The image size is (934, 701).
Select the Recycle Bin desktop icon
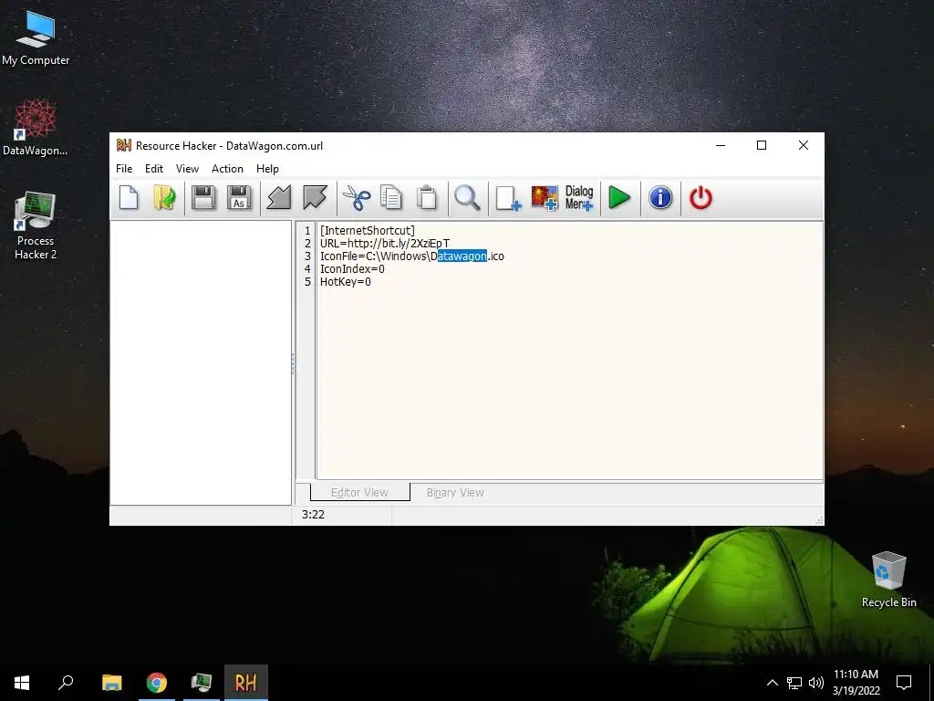(x=888, y=580)
